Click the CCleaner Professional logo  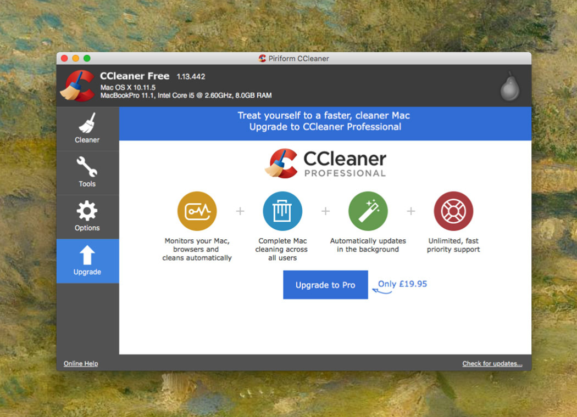(325, 164)
